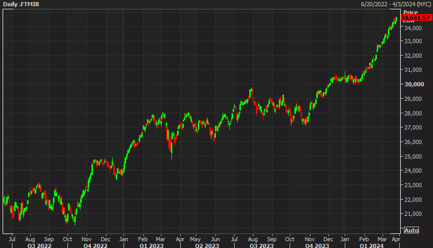Click the 32,000 price axis label
Viewport: 433px width, 248px height.
click(x=413, y=56)
